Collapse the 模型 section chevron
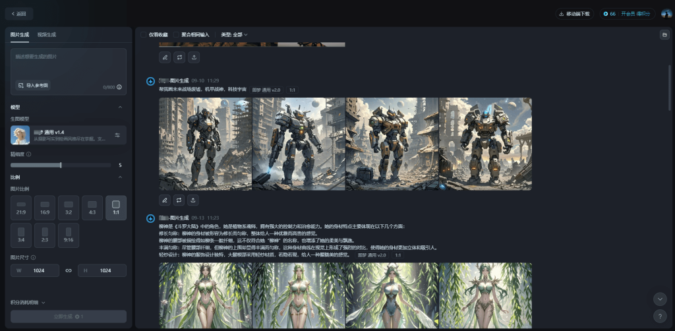 (x=120, y=107)
